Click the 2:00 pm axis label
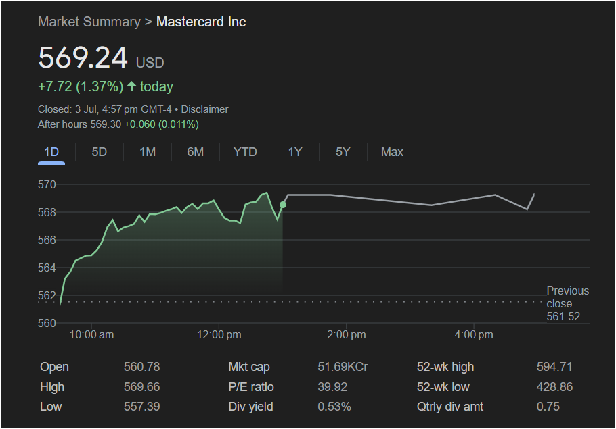The image size is (616, 429). [x=346, y=335]
